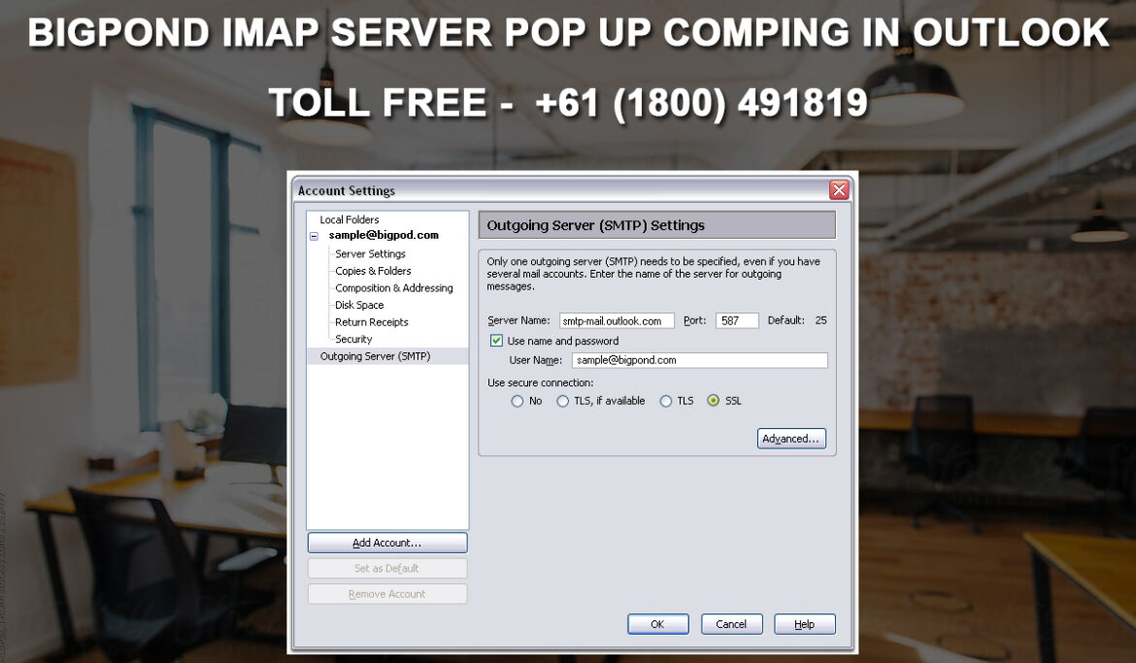Click the Port number field

click(737, 321)
